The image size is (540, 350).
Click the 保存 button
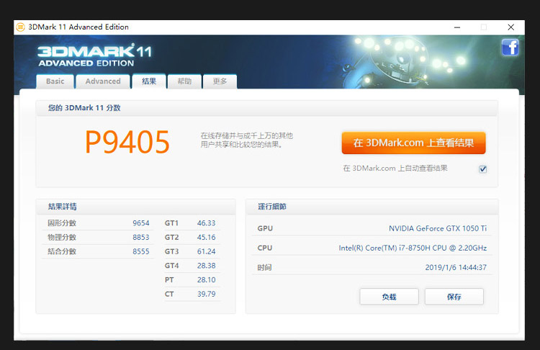(x=454, y=297)
